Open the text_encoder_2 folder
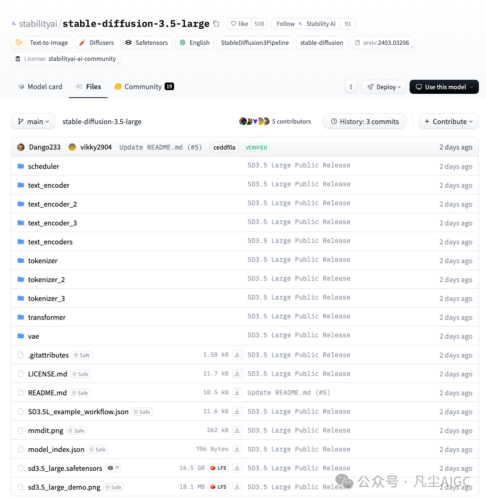 (52, 204)
